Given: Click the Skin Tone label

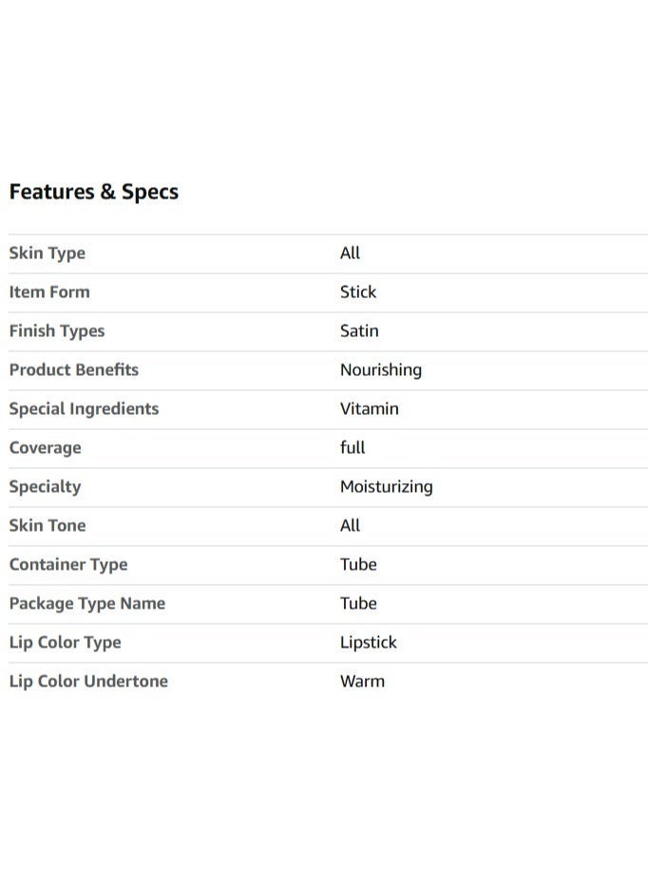Looking at the screenshot, I should pos(48,525).
